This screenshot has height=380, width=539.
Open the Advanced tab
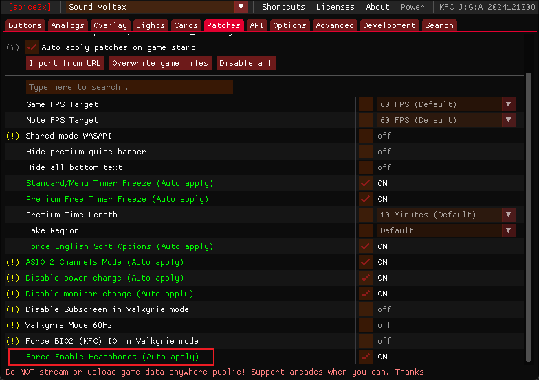(334, 25)
